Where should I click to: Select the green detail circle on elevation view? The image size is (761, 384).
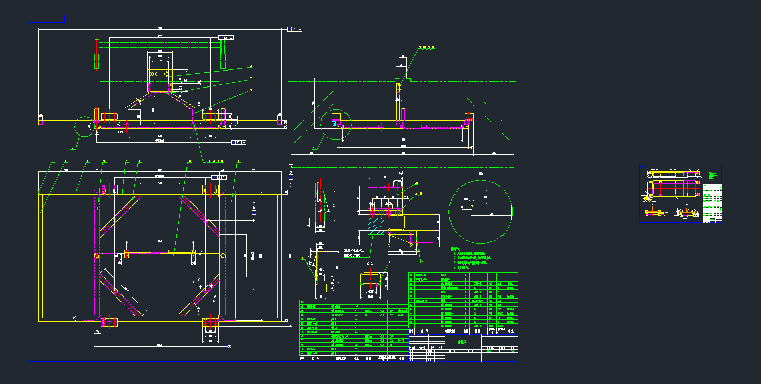pyautogui.click(x=83, y=126)
